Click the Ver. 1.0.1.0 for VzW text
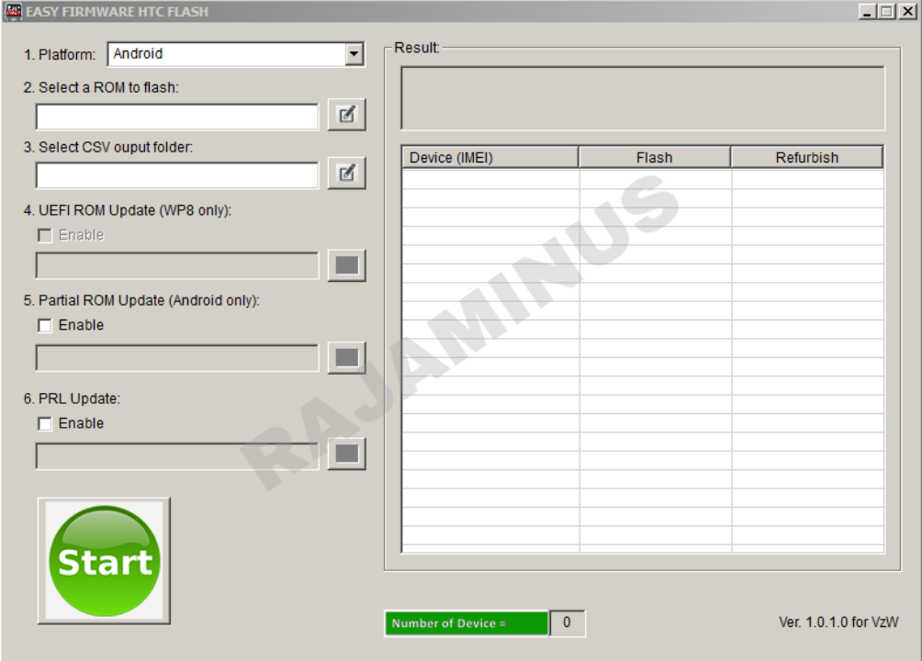 [x=838, y=622]
